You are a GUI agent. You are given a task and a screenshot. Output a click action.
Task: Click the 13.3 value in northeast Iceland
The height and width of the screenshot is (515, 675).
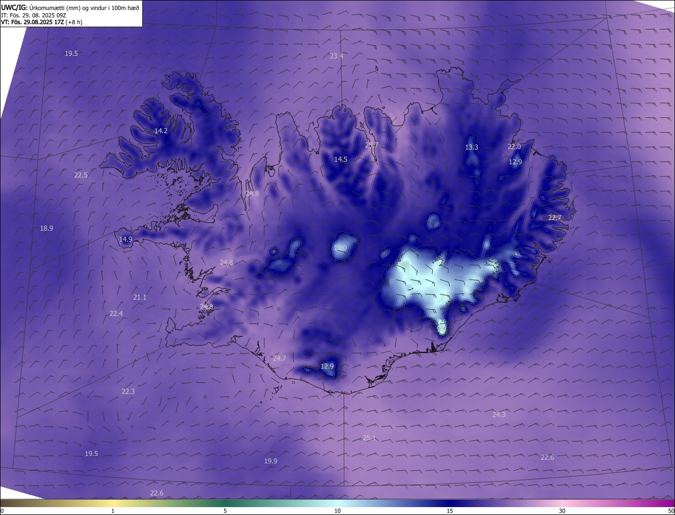[471, 147]
